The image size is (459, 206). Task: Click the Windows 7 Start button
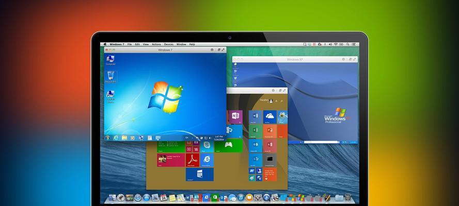[107, 138]
